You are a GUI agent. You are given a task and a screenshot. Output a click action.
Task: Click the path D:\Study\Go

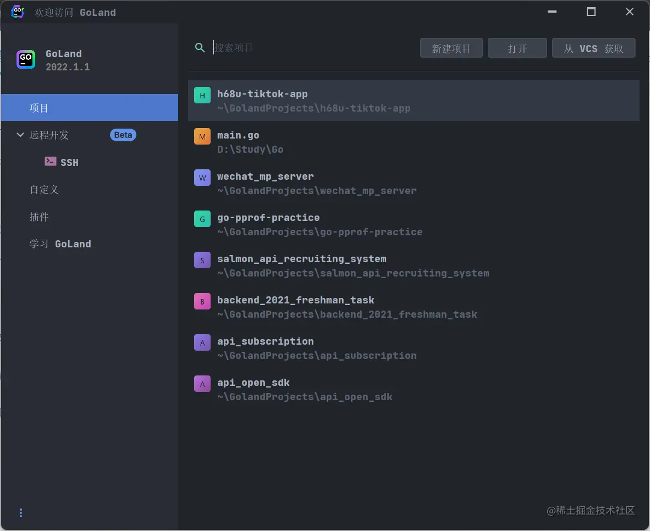point(250,149)
